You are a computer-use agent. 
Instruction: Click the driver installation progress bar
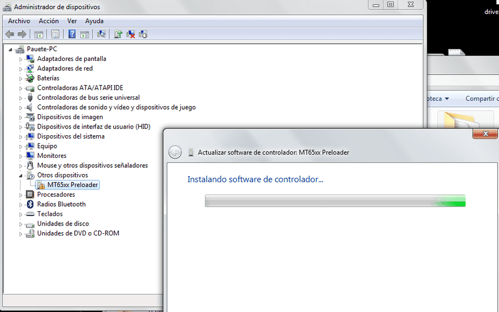pyautogui.click(x=335, y=201)
